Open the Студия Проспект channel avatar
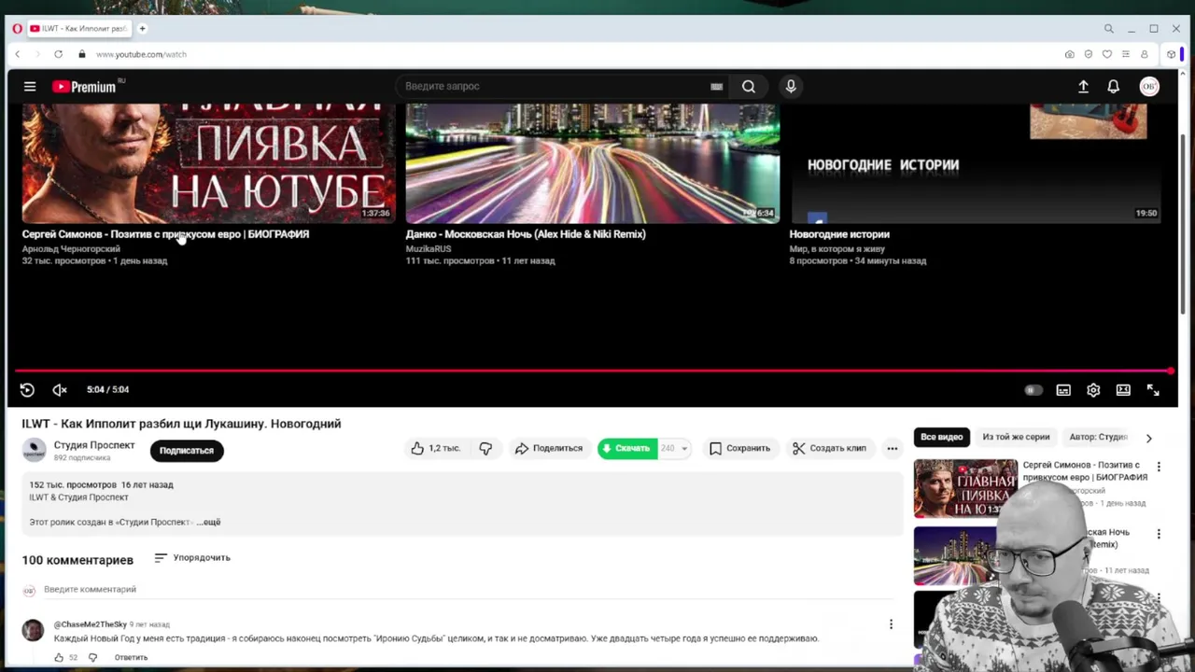This screenshot has width=1195, height=672. [x=34, y=450]
